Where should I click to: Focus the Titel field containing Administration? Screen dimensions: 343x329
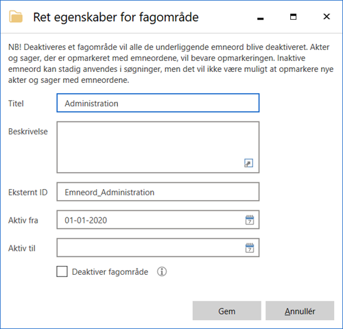click(158, 103)
